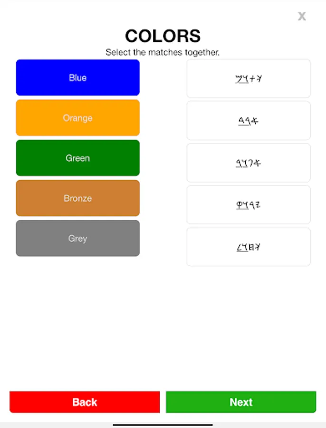
Task: Close the quiz with the X icon
Action: pos(302,16)
